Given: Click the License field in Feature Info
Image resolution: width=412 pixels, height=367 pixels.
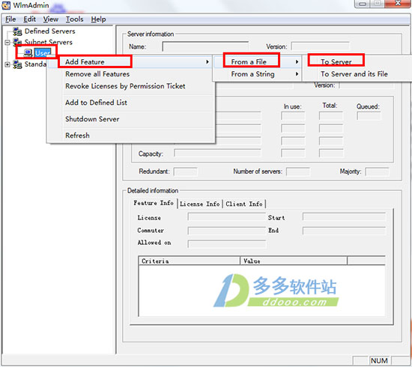Looking at the screenshot, I should (227, 217).
